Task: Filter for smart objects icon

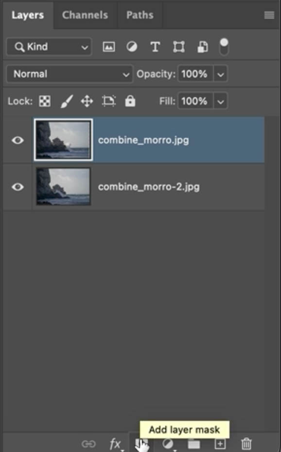Action: (x=202, y=47)
